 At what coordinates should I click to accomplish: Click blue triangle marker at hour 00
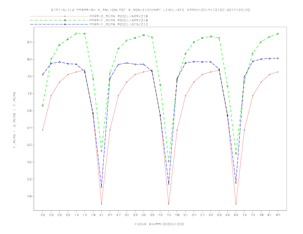[43, 75]
